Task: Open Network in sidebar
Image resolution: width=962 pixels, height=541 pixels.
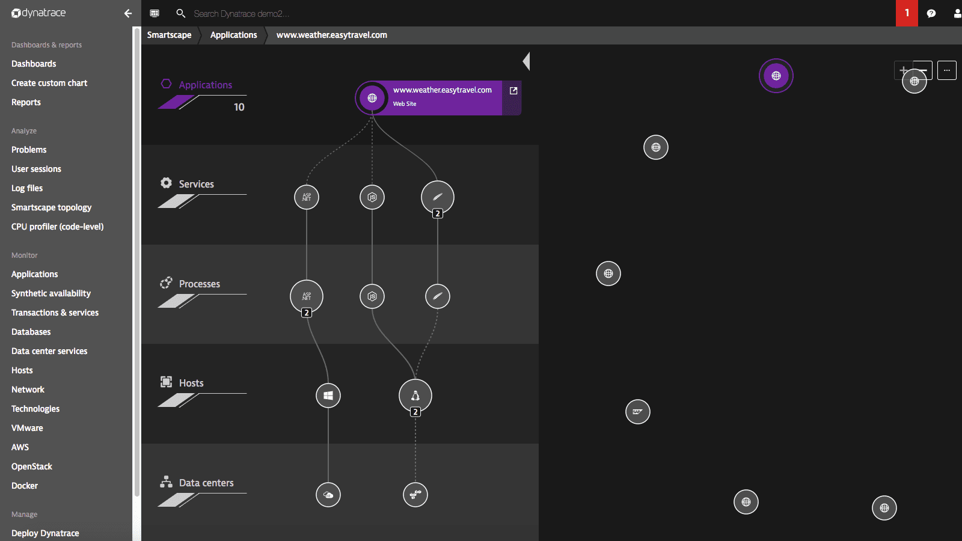Action: tap(28, 390)
